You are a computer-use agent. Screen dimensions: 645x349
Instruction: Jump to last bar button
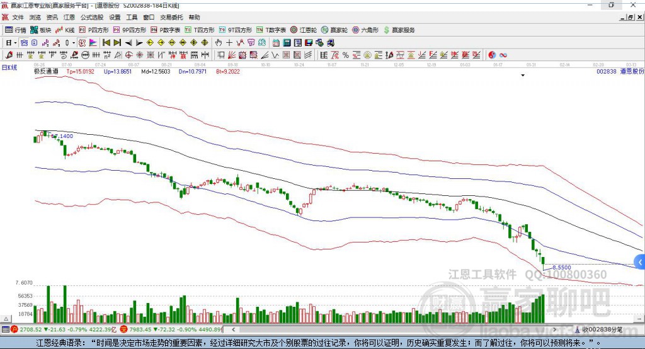coord(117,43)
